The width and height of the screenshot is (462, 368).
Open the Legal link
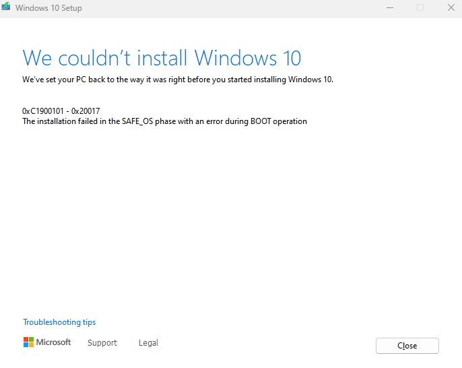148,342
